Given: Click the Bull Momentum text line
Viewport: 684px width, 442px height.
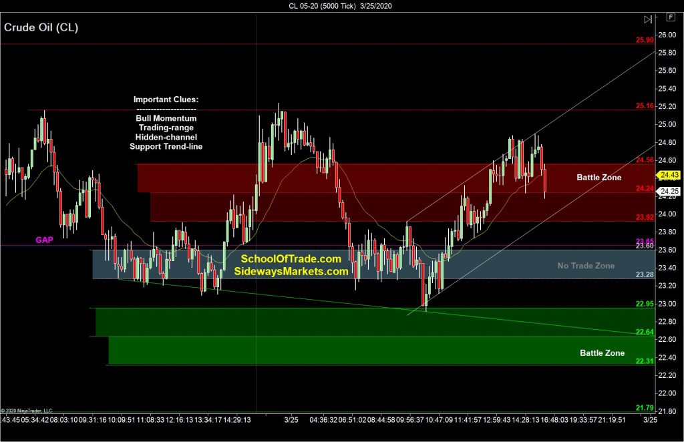Looking at the screenshot, I should tap(166, 118).
